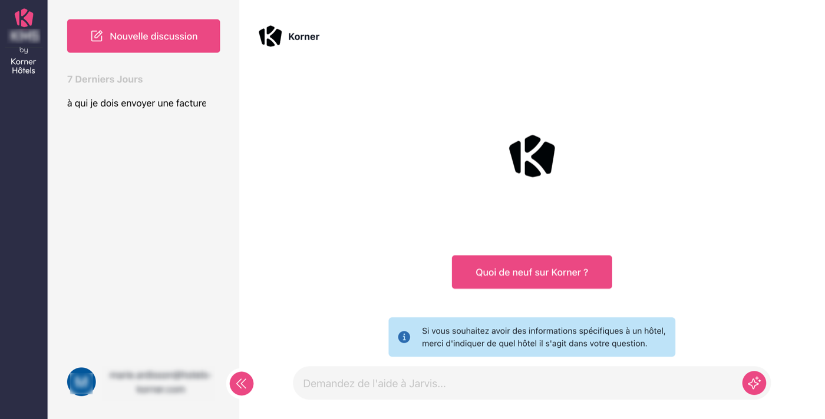Click the 'Korner Hôtels' text in left bar
Viewport: 825px width, 419px height.
coord(24,66)
